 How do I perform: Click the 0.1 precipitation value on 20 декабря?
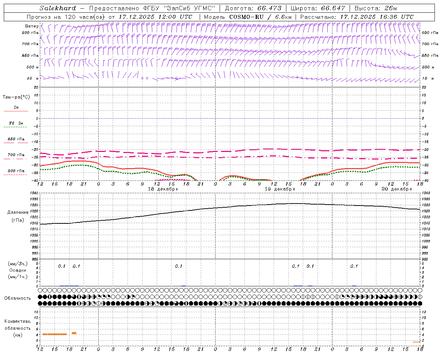click(354, 266)
